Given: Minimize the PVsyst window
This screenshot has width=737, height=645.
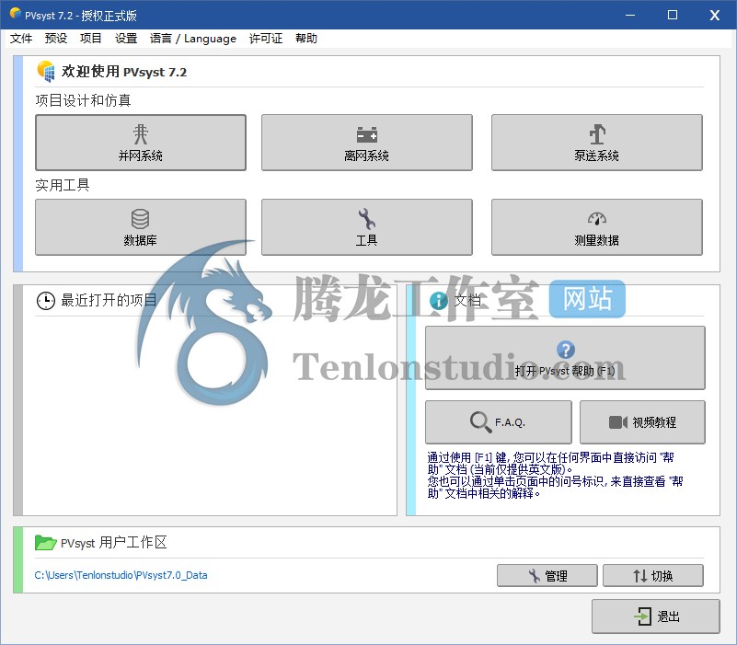Looking at the screenshot, I should coord(630,15).
